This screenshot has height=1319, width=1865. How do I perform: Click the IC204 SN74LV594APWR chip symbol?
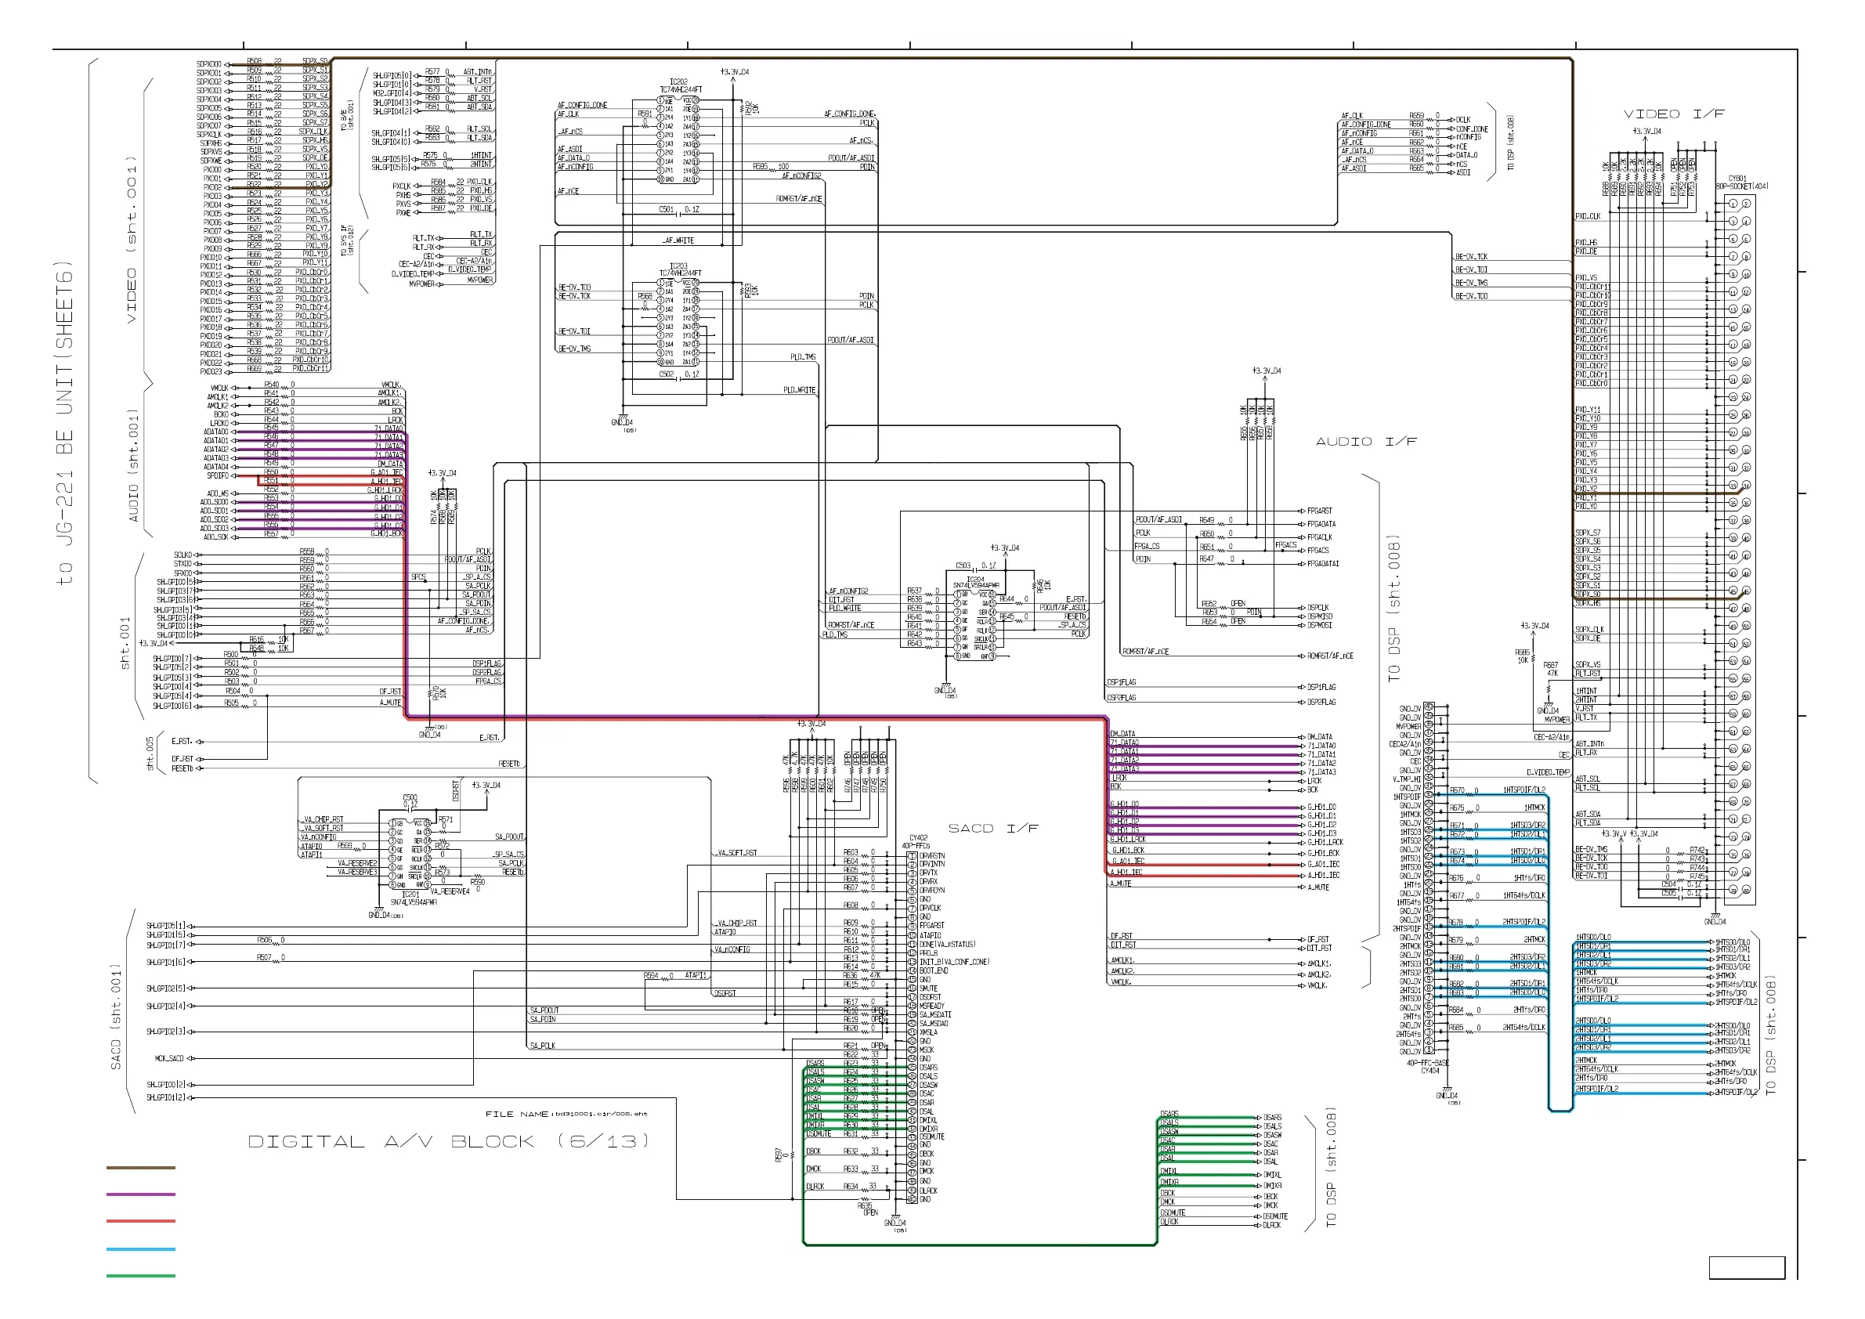[974, 623]
